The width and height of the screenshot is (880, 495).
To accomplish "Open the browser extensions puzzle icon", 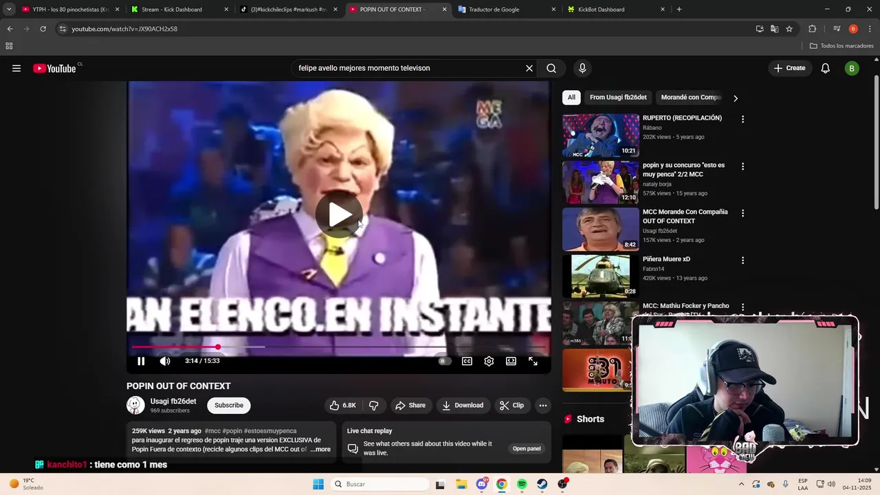I will pos(813,29).
